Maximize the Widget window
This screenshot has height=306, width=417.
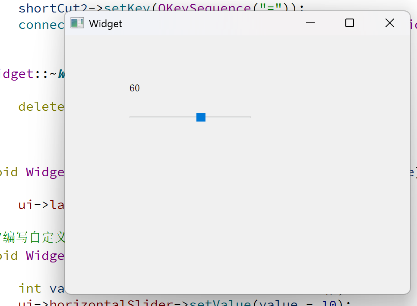350,23
